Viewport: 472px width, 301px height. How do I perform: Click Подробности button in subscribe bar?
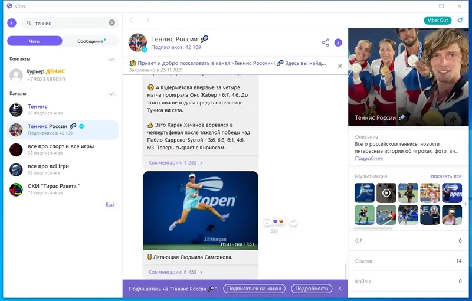(x=312, y=289)
